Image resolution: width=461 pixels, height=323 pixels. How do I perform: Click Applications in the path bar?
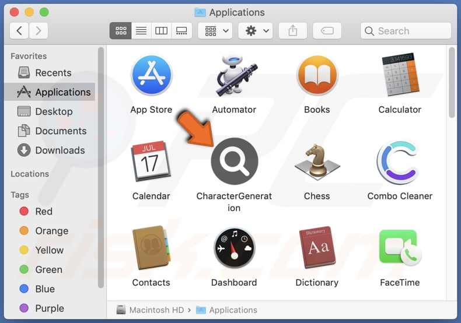pos(226,310)
